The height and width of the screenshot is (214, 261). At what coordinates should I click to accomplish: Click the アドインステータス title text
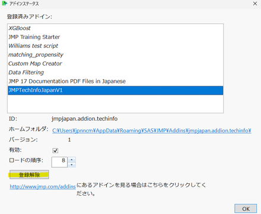24,4
